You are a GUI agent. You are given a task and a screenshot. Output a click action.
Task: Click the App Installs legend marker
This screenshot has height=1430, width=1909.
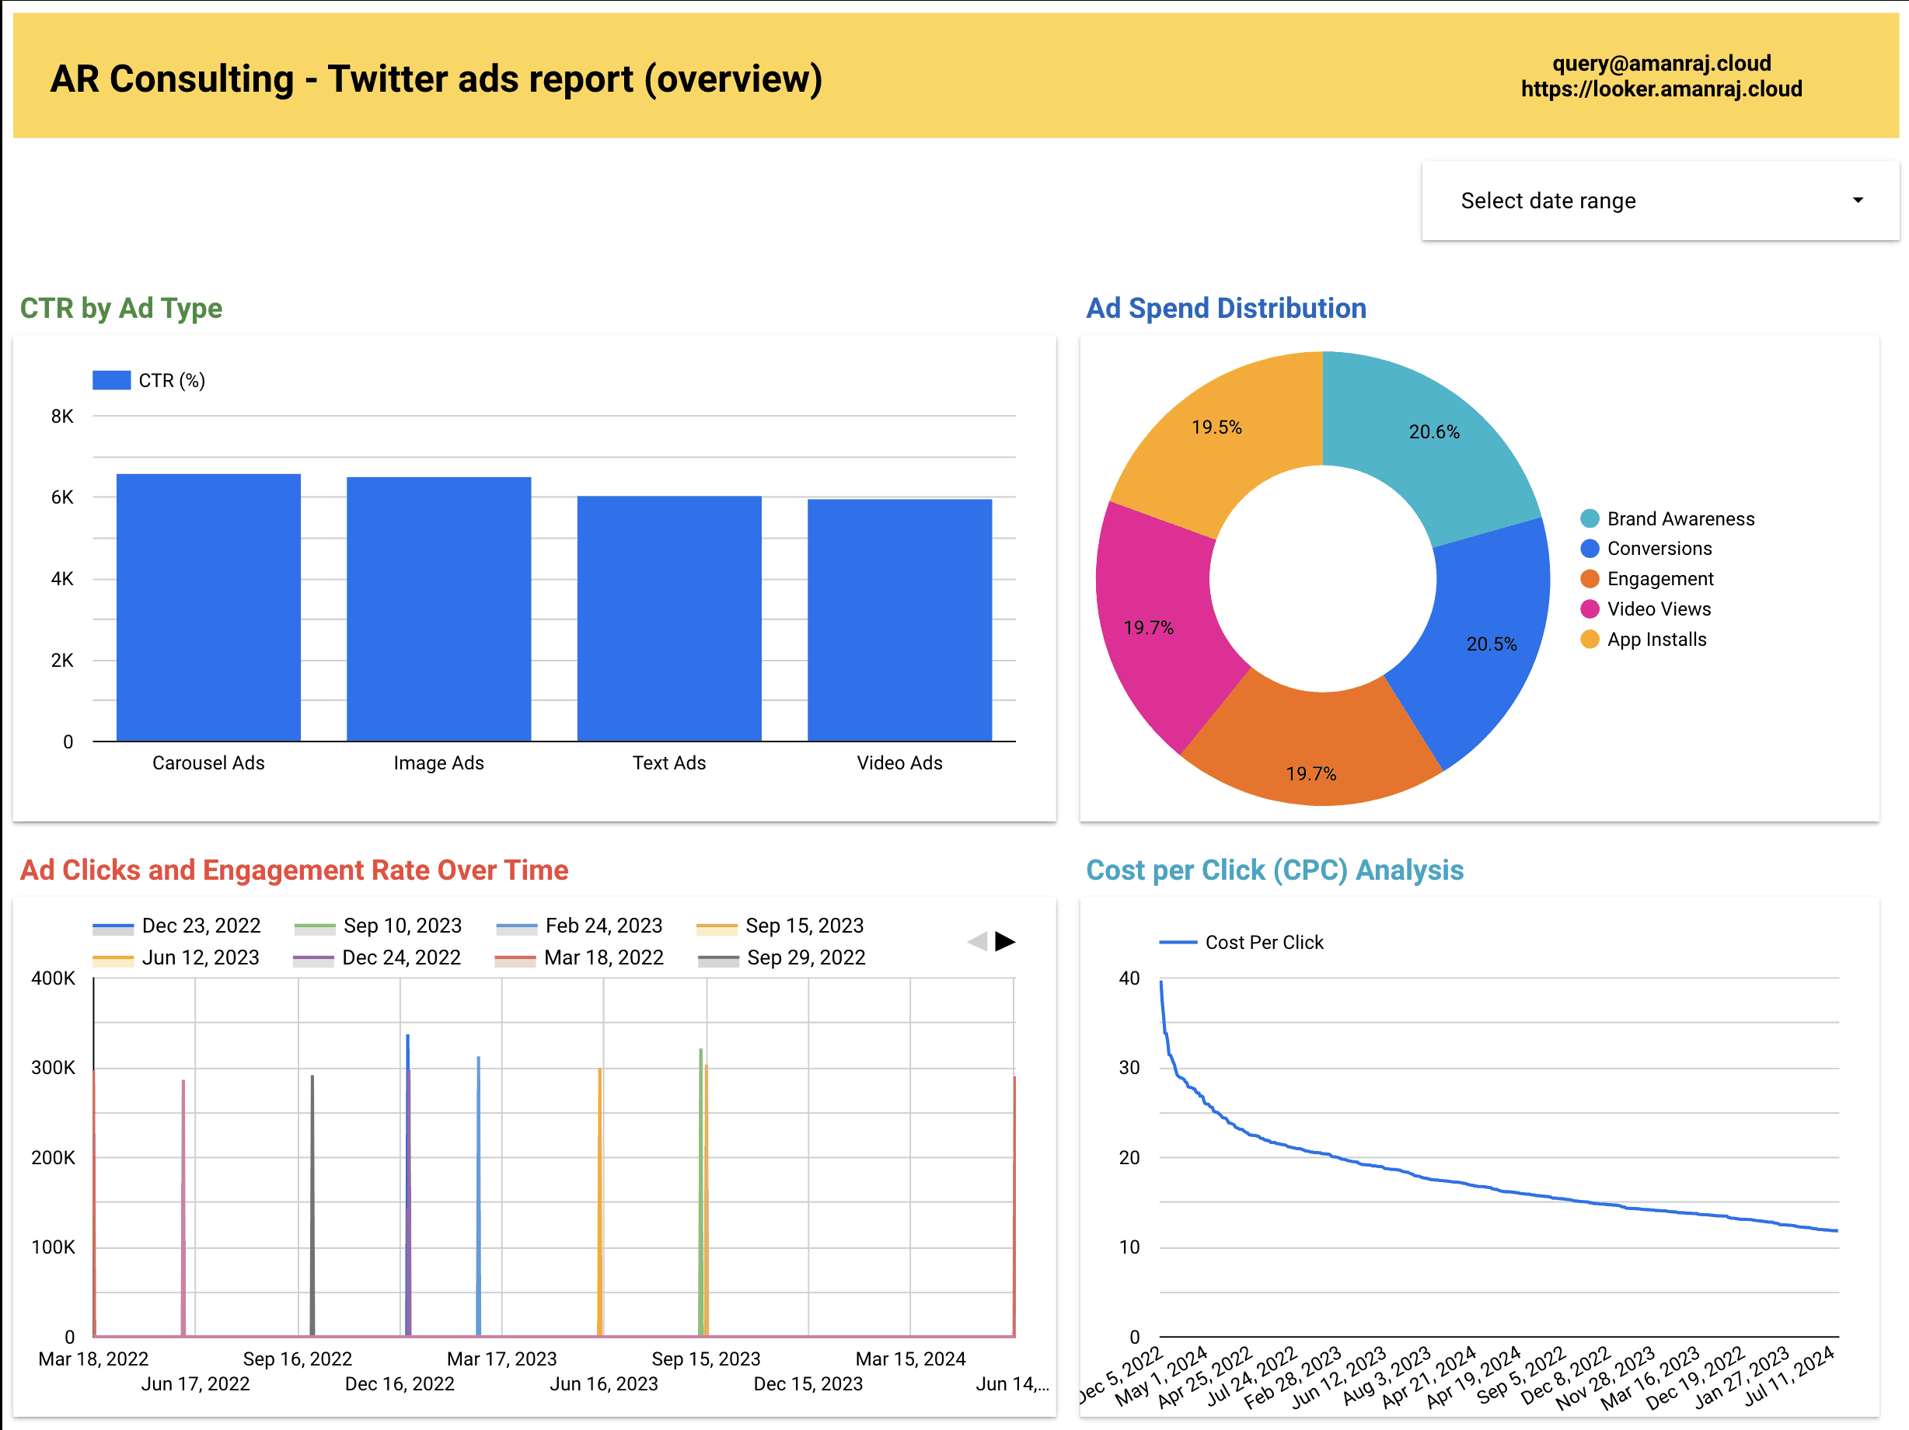1589,639
